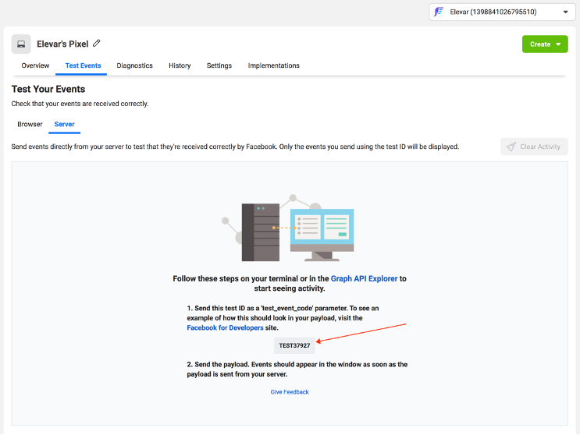Select the Server sub-tab
The width and height of the screenshot is (580, 435).
[x=64, y=124]
